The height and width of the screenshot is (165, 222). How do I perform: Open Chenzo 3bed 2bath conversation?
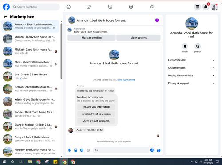click(x=30, y=39)
